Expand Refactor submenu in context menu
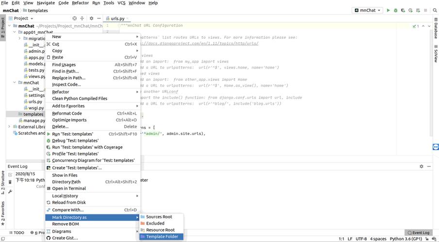This screenshot has height=242, width=439. pos(93,92)
